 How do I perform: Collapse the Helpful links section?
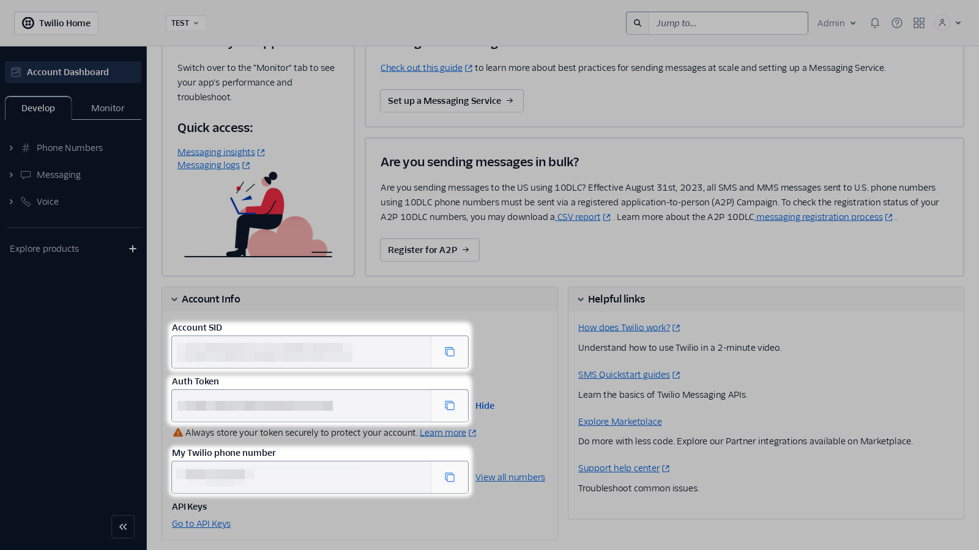point(581,299)
